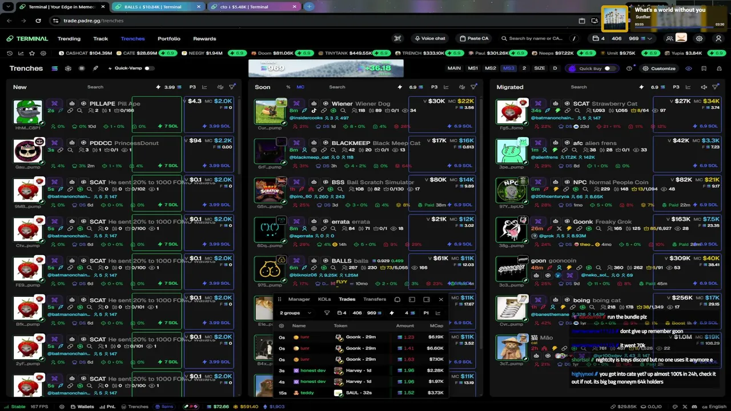Toggle sound in the Migrated column header
This screenshot has height=411, width=731.
click(x=704, y=87)
